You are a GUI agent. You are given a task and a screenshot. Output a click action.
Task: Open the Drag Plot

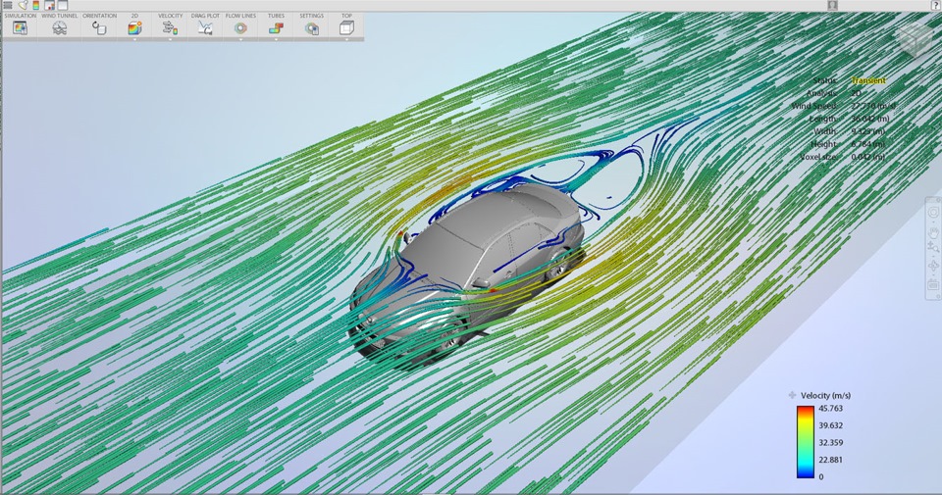tap(205, 27)
